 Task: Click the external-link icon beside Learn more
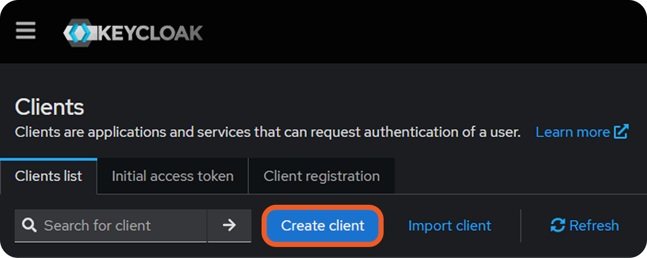pyautogui.click(x=621, y=132)
